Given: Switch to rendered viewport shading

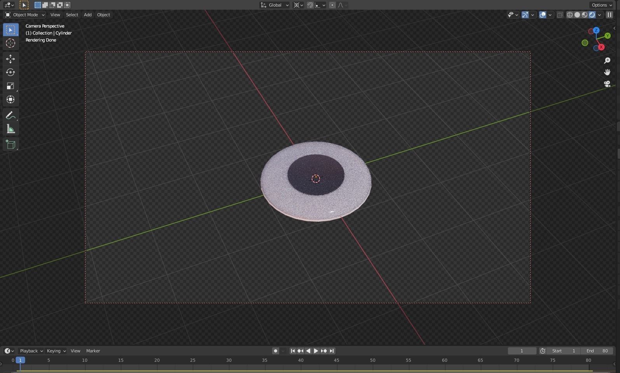Looking at the screenshot, I should (x=592, y=15).
